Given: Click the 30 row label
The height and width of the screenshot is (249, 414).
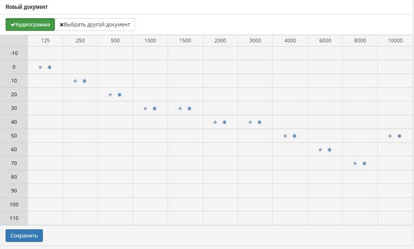Looking at the screenshot, I should [x=14, y=108].
